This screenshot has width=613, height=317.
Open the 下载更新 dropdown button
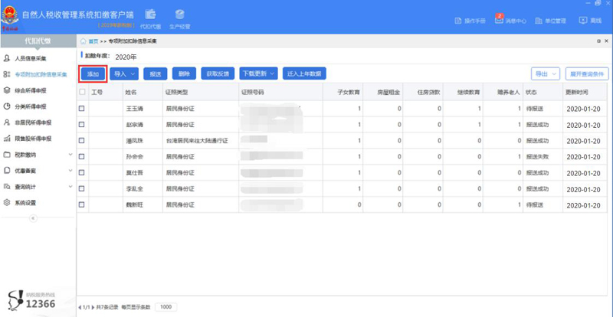click(x=257, y=74)
